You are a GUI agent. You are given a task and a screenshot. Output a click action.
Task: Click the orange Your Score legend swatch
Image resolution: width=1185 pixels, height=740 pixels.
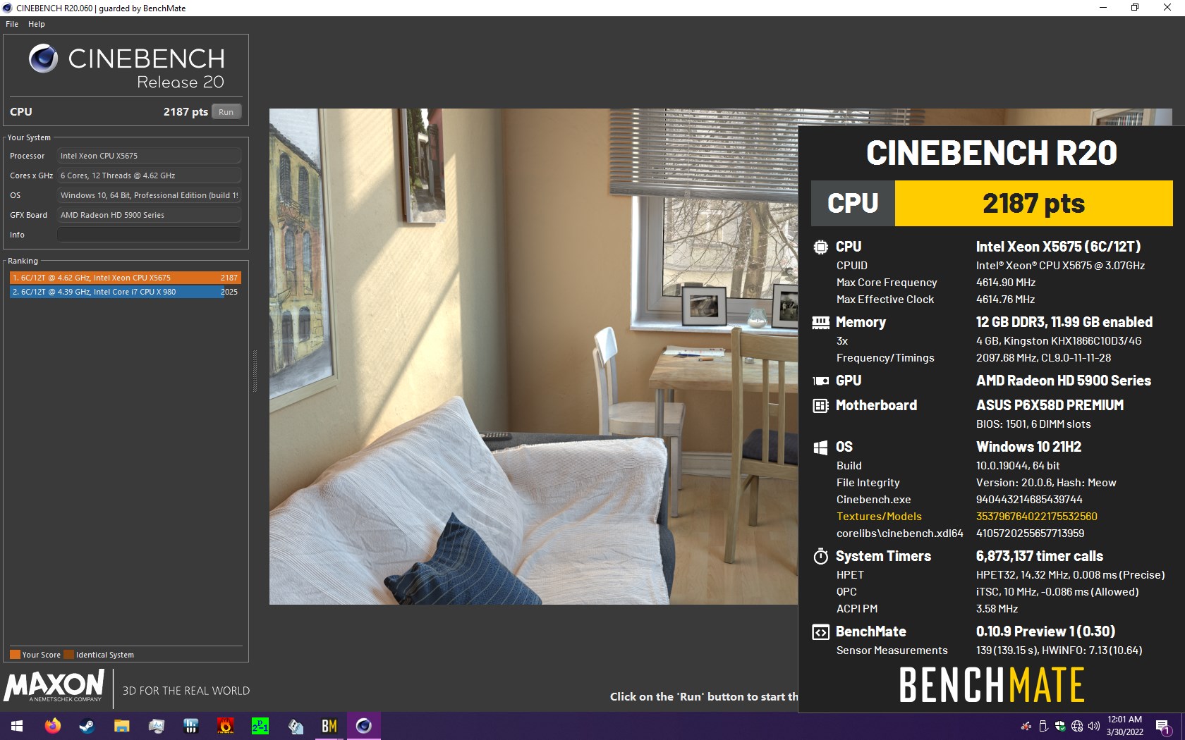[x=15, y=655]
